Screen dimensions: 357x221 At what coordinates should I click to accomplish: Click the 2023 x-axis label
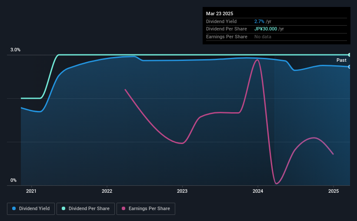tap(182, 191)
